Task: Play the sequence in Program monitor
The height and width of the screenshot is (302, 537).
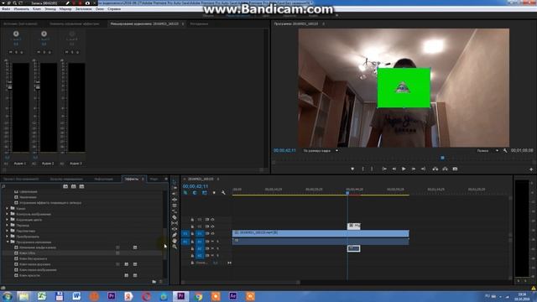Action: (x=404, y=169)
